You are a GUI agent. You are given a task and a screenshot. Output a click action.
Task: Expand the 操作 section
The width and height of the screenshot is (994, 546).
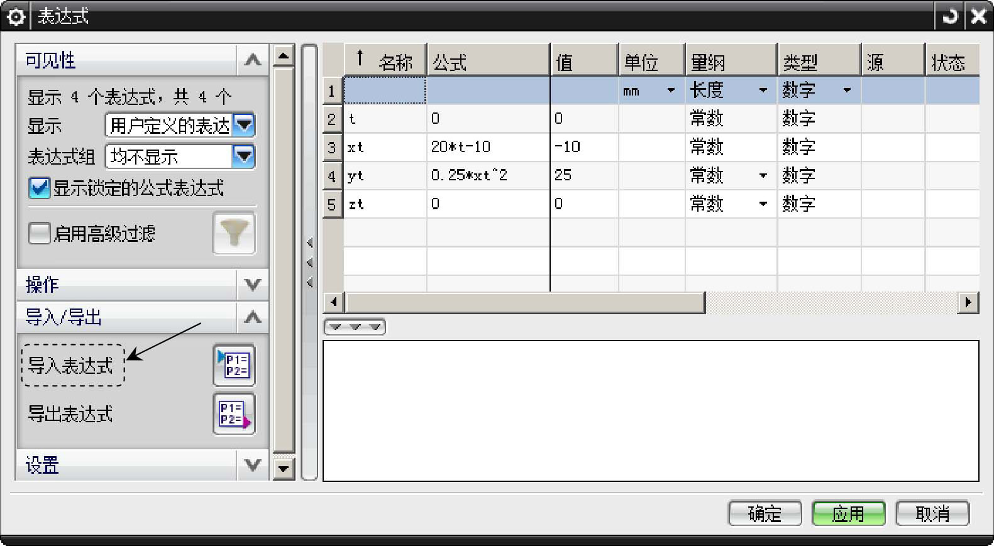252,285
